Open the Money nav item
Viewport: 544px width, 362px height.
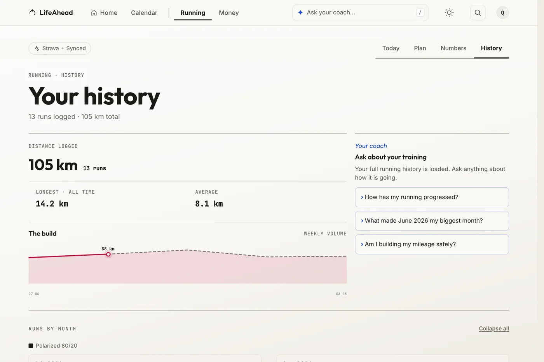(228, 13)
